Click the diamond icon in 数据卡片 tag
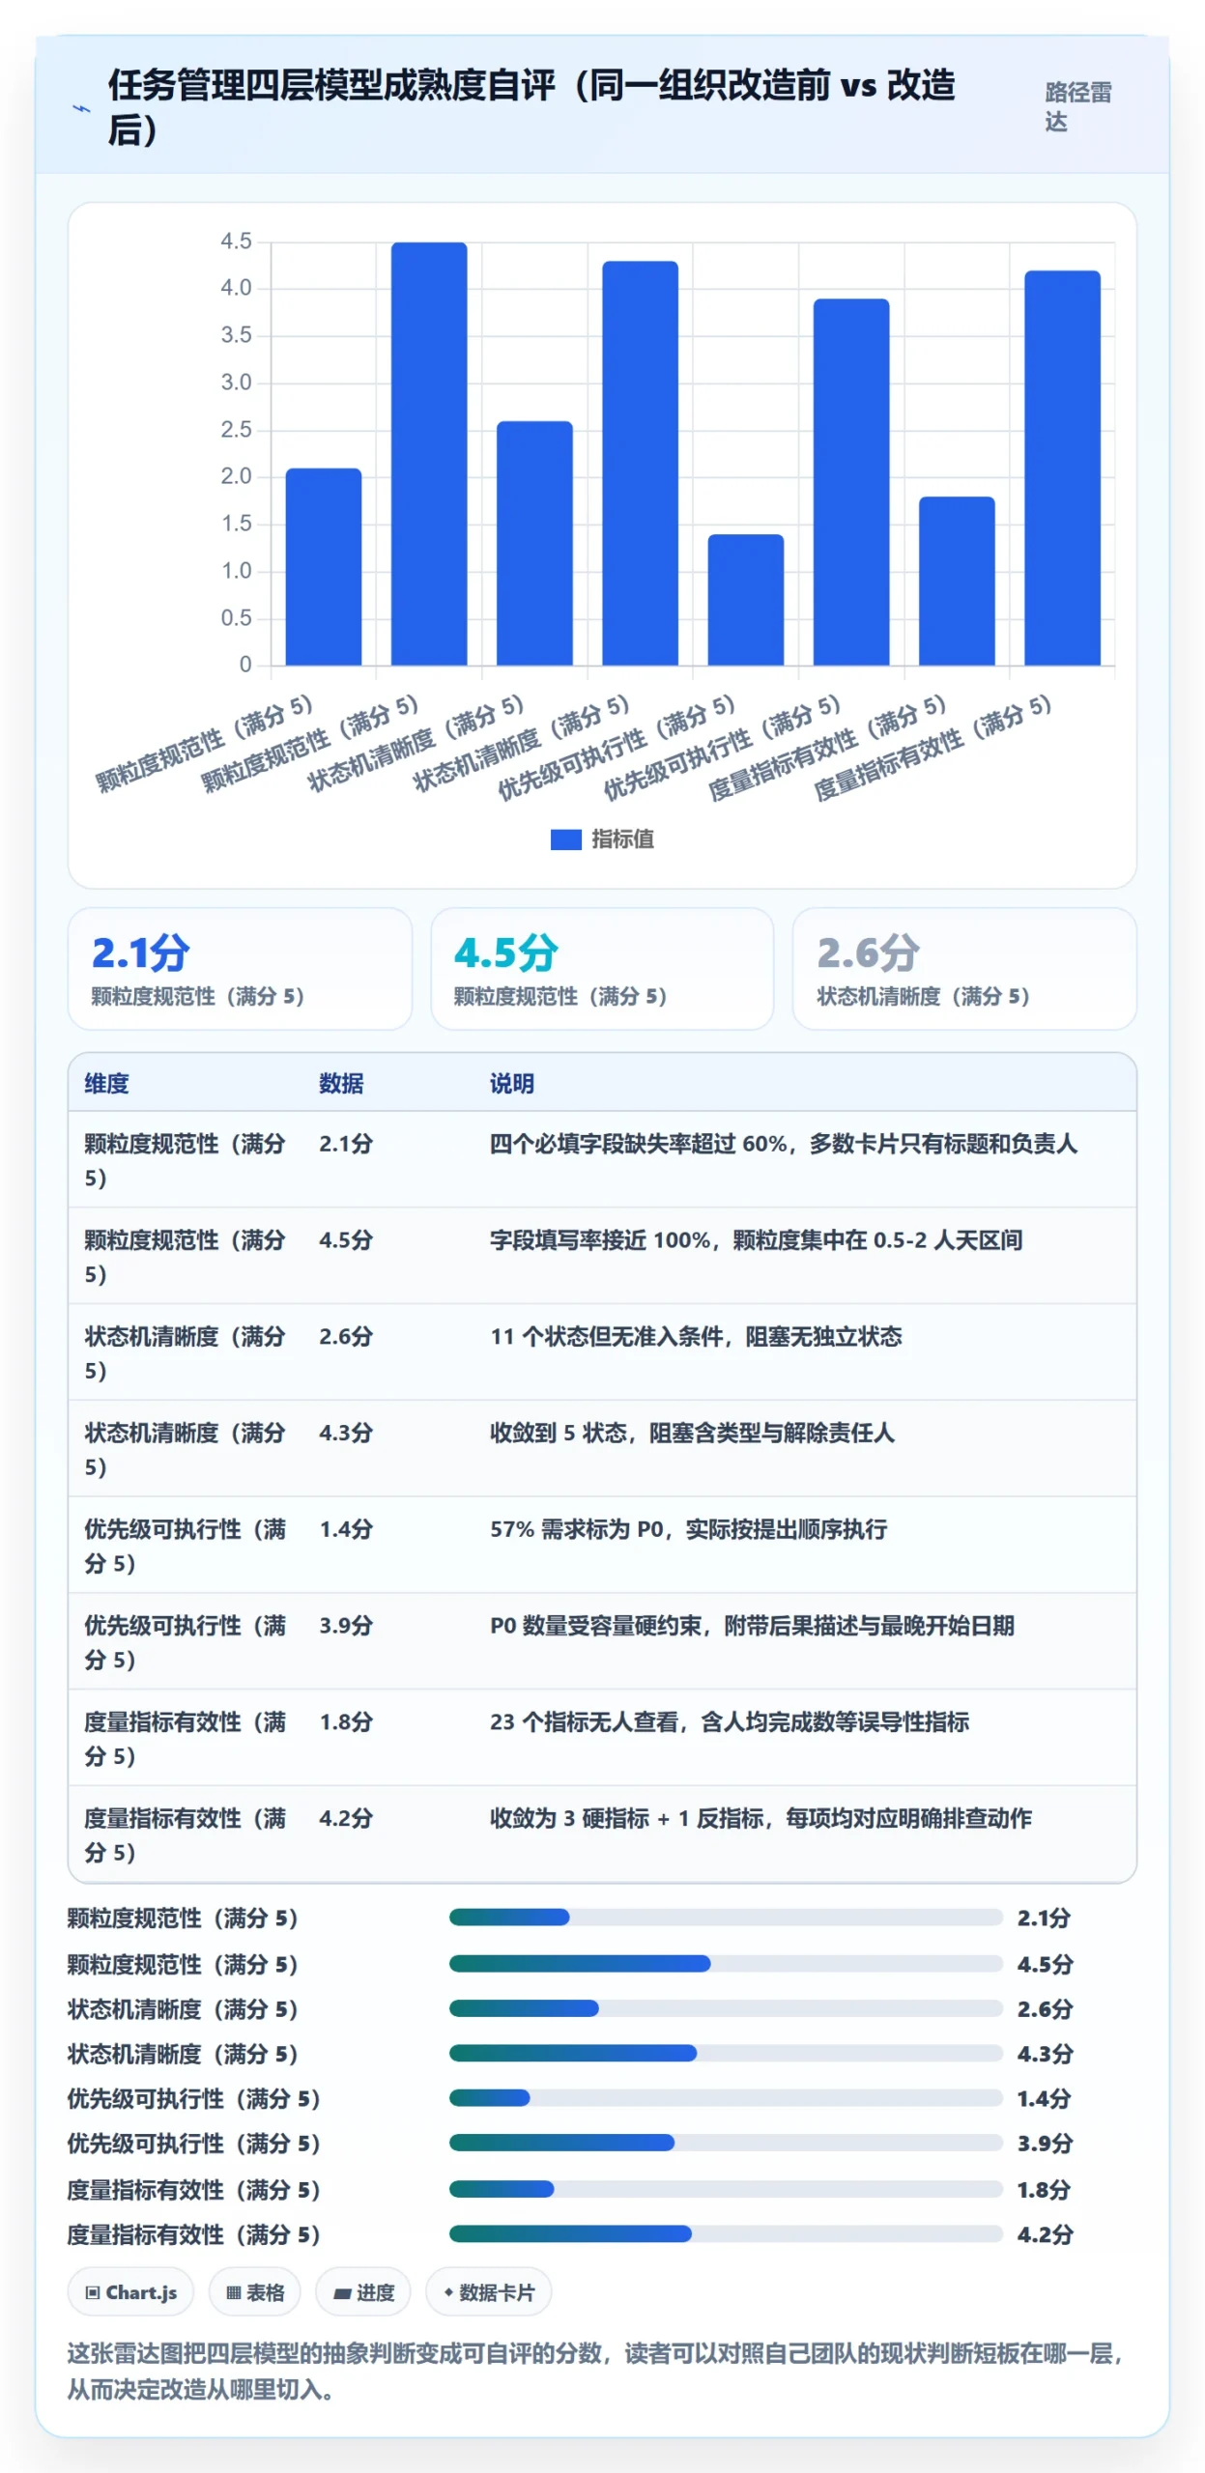This screenshot has height=2473, width=1205. tap(448, 2292)
